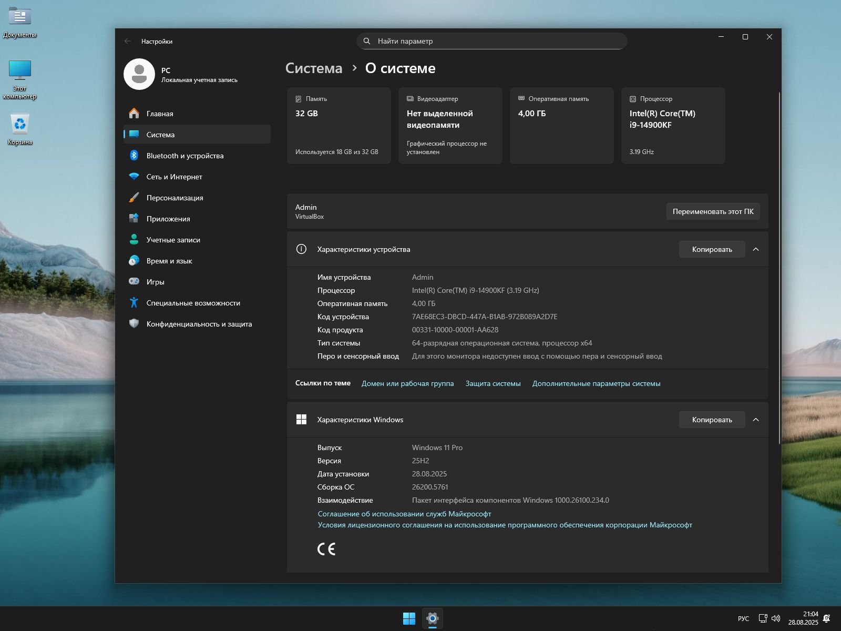This screenshot has width=841, height=631.
Task: Open the notification bell in tray
Action: click(827, 618)
